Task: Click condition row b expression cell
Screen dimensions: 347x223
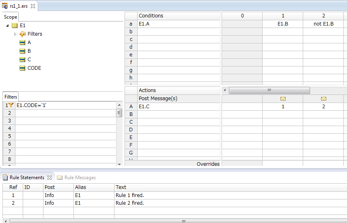Action: [179, 32]
